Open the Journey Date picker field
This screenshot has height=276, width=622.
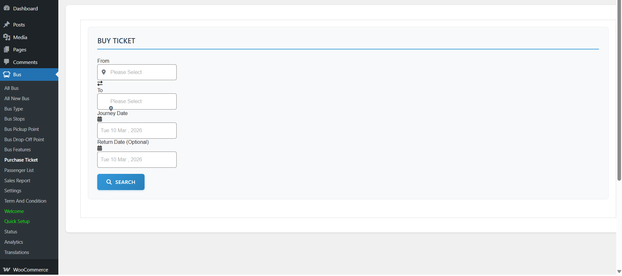(137, 131)
